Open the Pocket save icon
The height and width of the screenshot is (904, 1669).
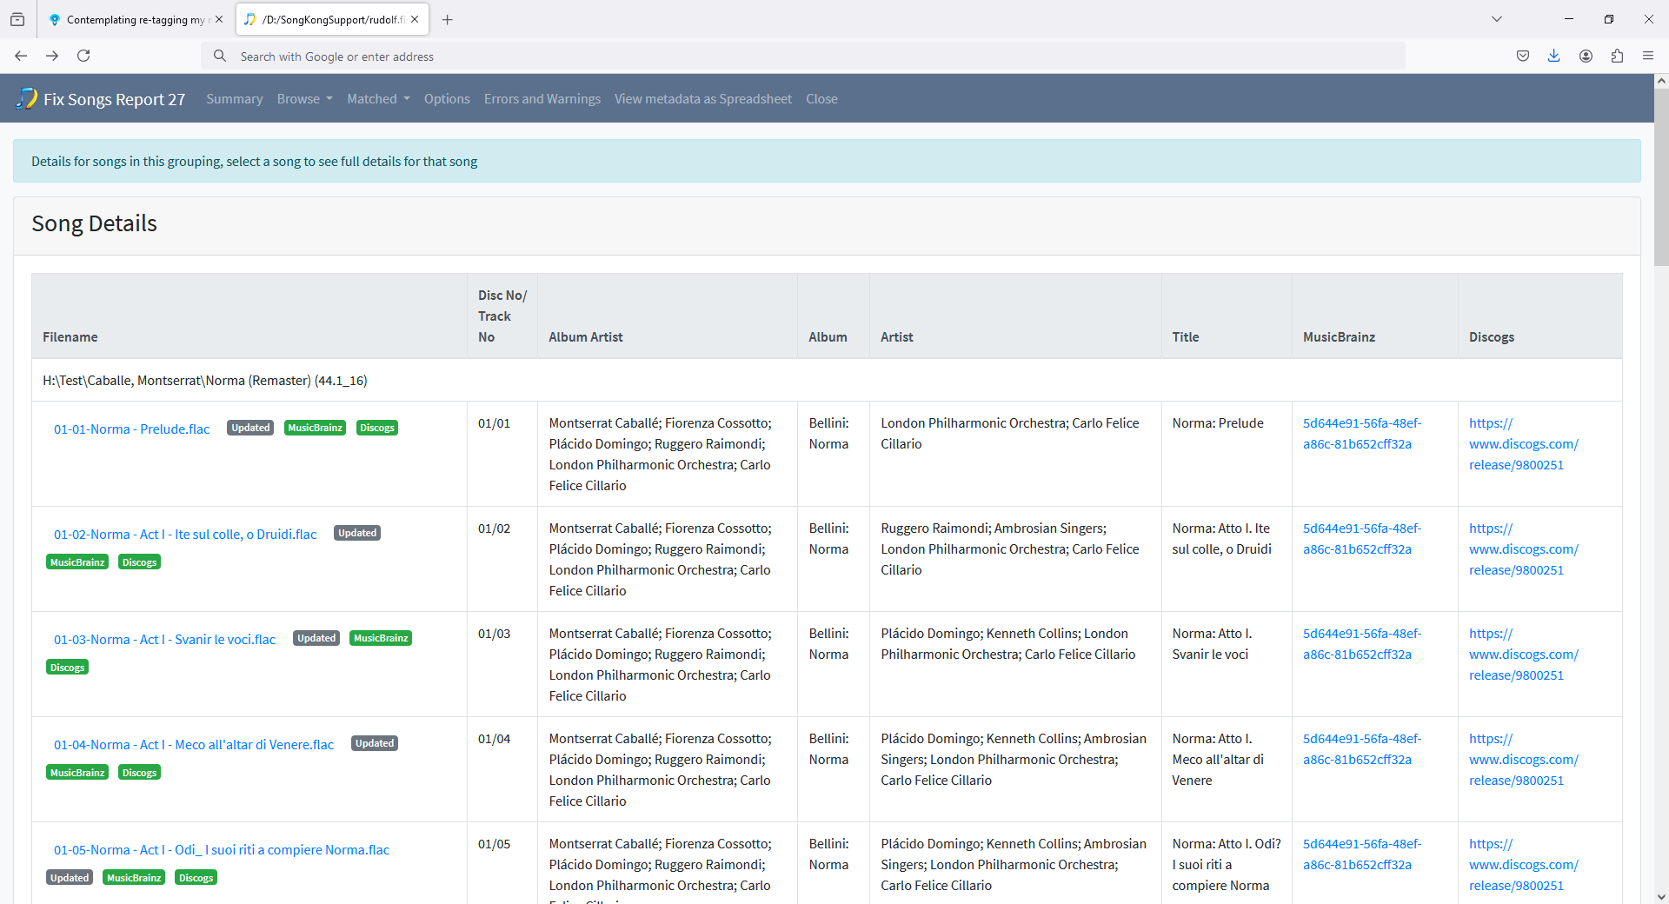point(1523,56)
